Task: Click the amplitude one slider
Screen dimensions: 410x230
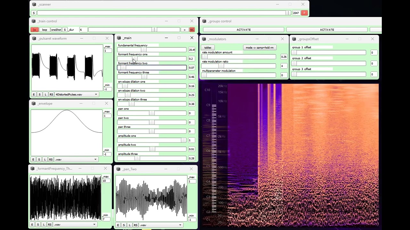Action: tap(152, 140)
